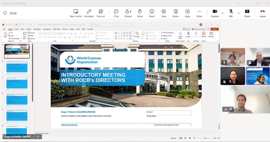Open the Designer pane icon
Viewport: 270px width, 142px height.
[211, 33]
